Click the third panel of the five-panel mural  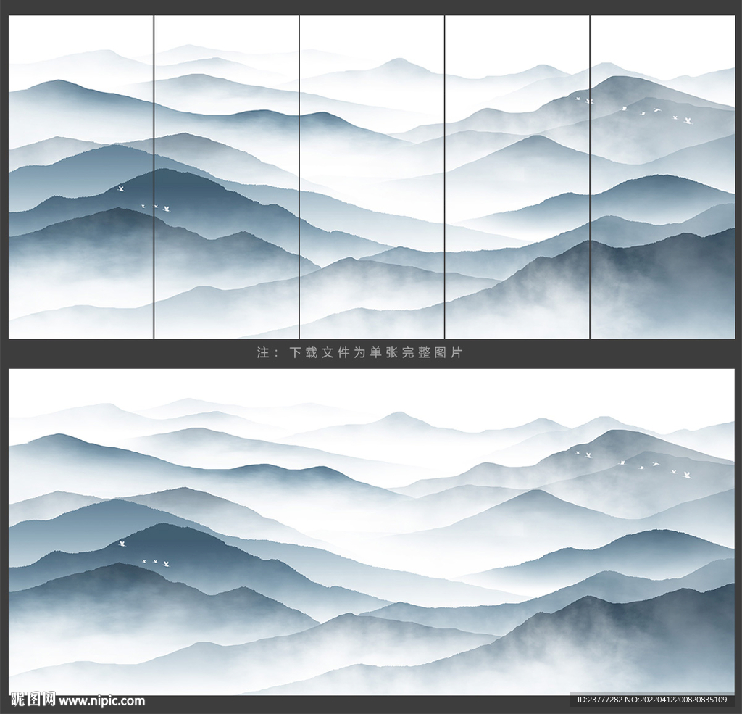(x=372, y=177)
